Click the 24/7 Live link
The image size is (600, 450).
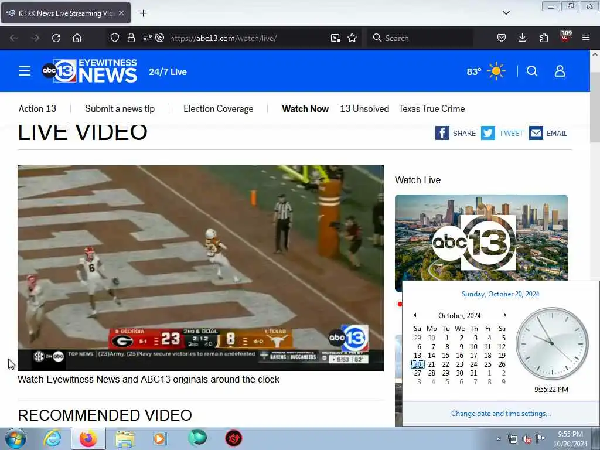(168, 72)
